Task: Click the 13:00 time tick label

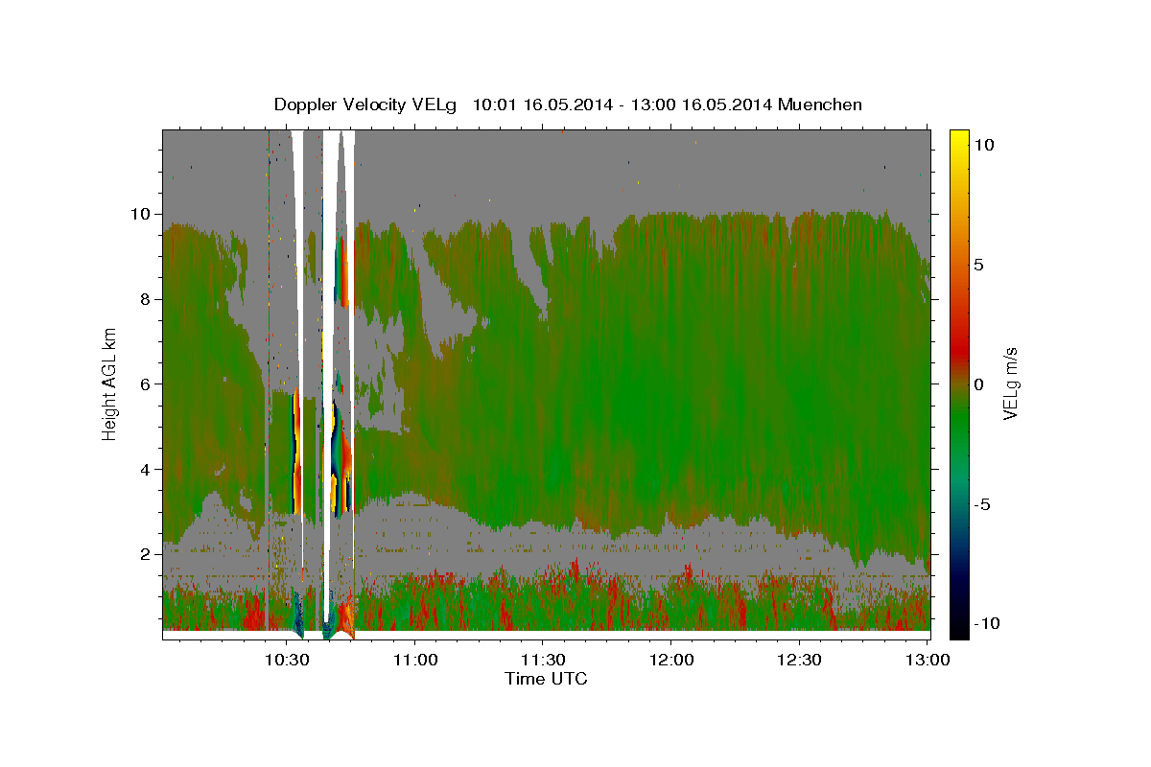Action: (x=928, y=660)
